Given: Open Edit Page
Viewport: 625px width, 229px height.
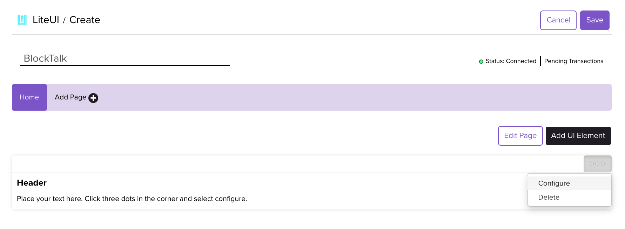Looking at the screenshot, I should [x=520, y=136].
